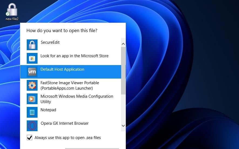239x149 pixels.
Task: Choose Opera GX Internet Browser entry
Action: point(70,126)
